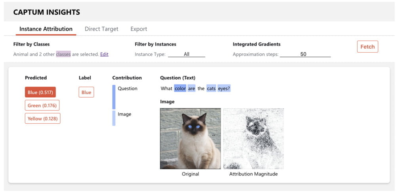This screenshot has height=193, width=396.
Task: Select the Green (0.176) prediction
Action: pyautogui.click(x=42, y=105)
